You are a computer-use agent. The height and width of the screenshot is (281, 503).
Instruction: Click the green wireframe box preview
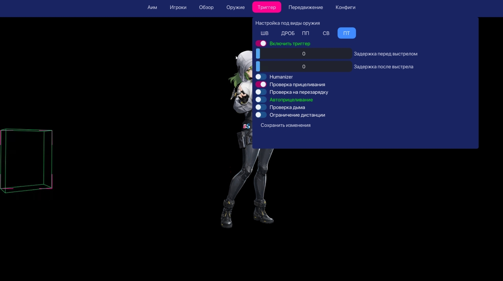point(26,161)
